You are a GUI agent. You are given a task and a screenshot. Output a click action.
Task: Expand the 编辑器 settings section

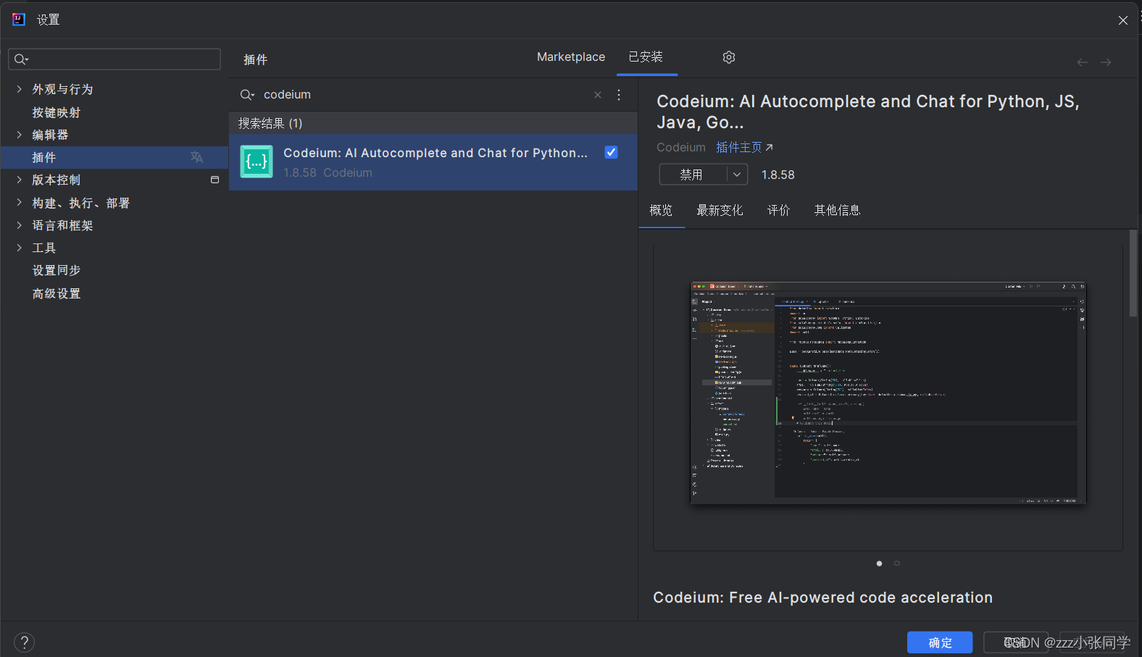20,135
